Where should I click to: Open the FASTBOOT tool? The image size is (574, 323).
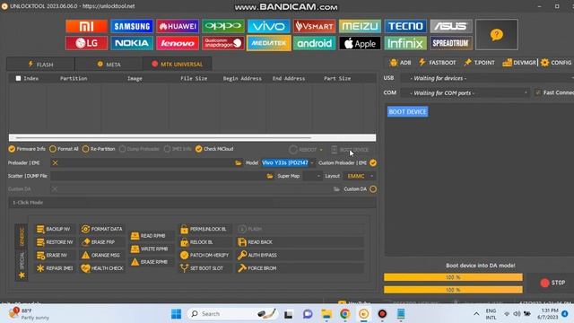[x=438, y=63]
